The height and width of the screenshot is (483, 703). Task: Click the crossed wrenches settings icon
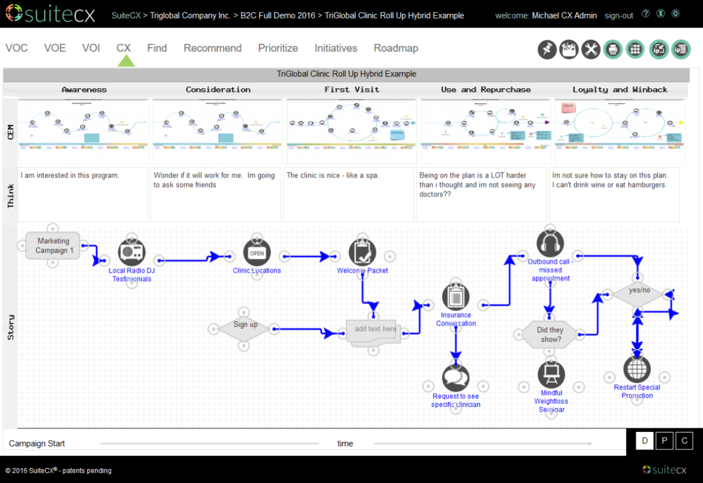pyautogui.click(x=591, y=49)
